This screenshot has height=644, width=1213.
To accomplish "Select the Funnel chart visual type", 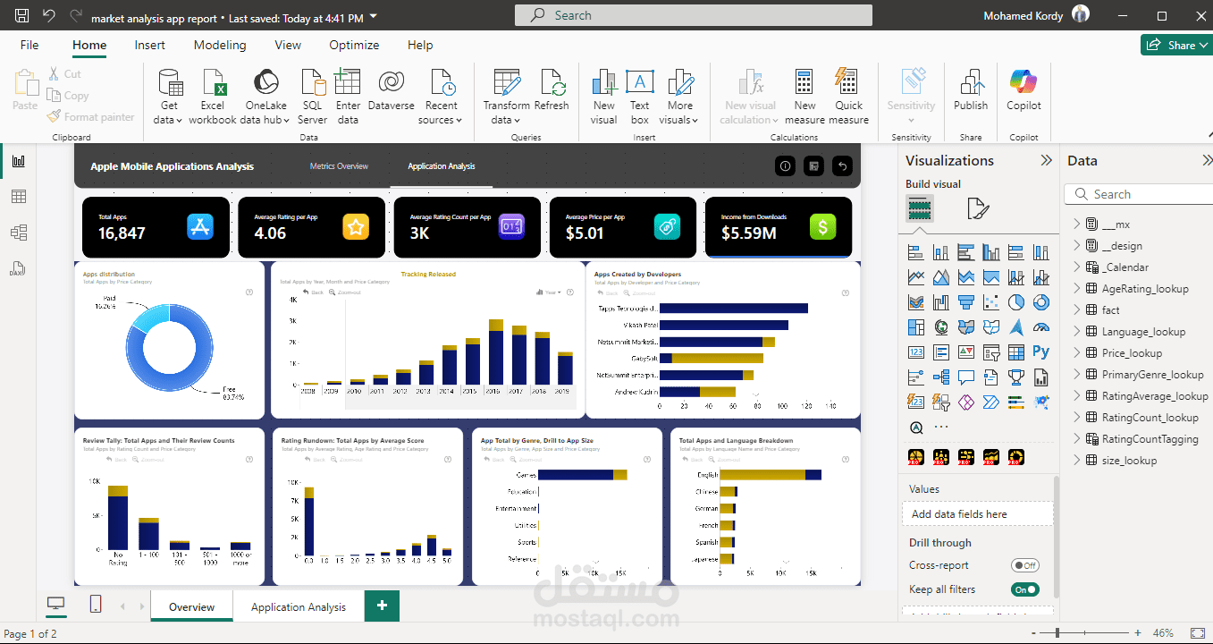I will click(966, 302).
